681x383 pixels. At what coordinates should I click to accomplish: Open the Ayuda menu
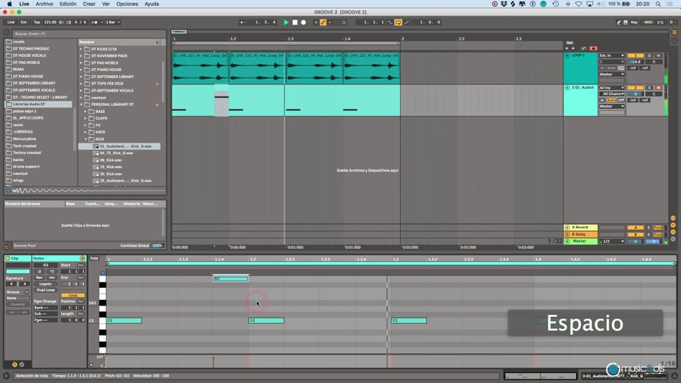[152, 4]
